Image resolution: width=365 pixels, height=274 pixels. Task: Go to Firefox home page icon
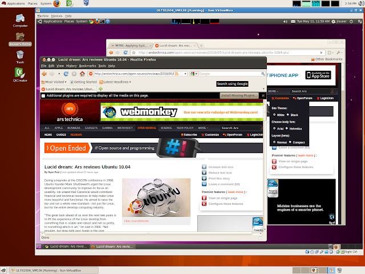[x=82, y=74]
